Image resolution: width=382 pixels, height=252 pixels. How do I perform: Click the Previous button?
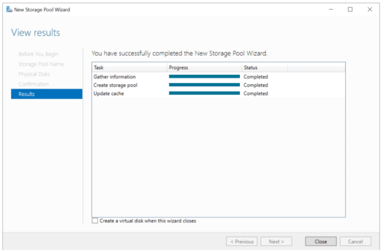pyautogui.click(x=241, y=242)
